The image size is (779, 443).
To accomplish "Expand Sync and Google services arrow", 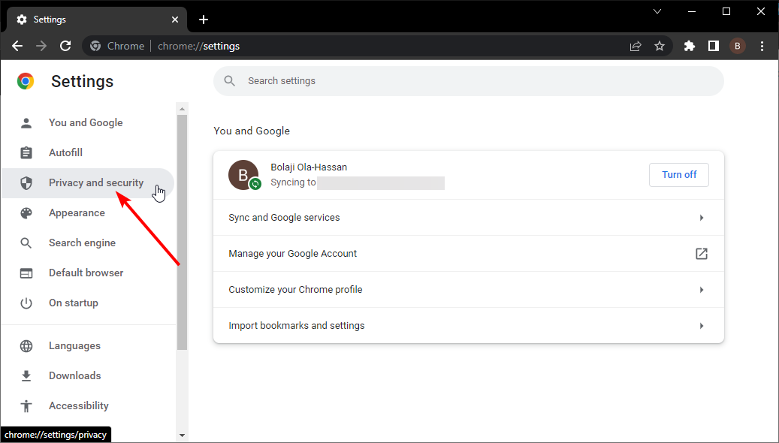I will tap(702, 218).
